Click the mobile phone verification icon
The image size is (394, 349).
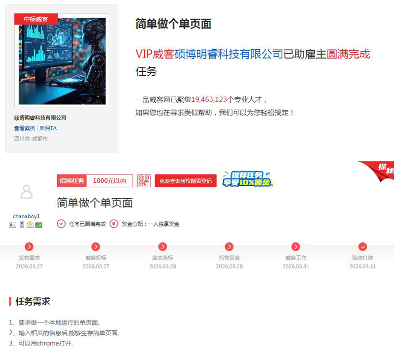point(21,225)
